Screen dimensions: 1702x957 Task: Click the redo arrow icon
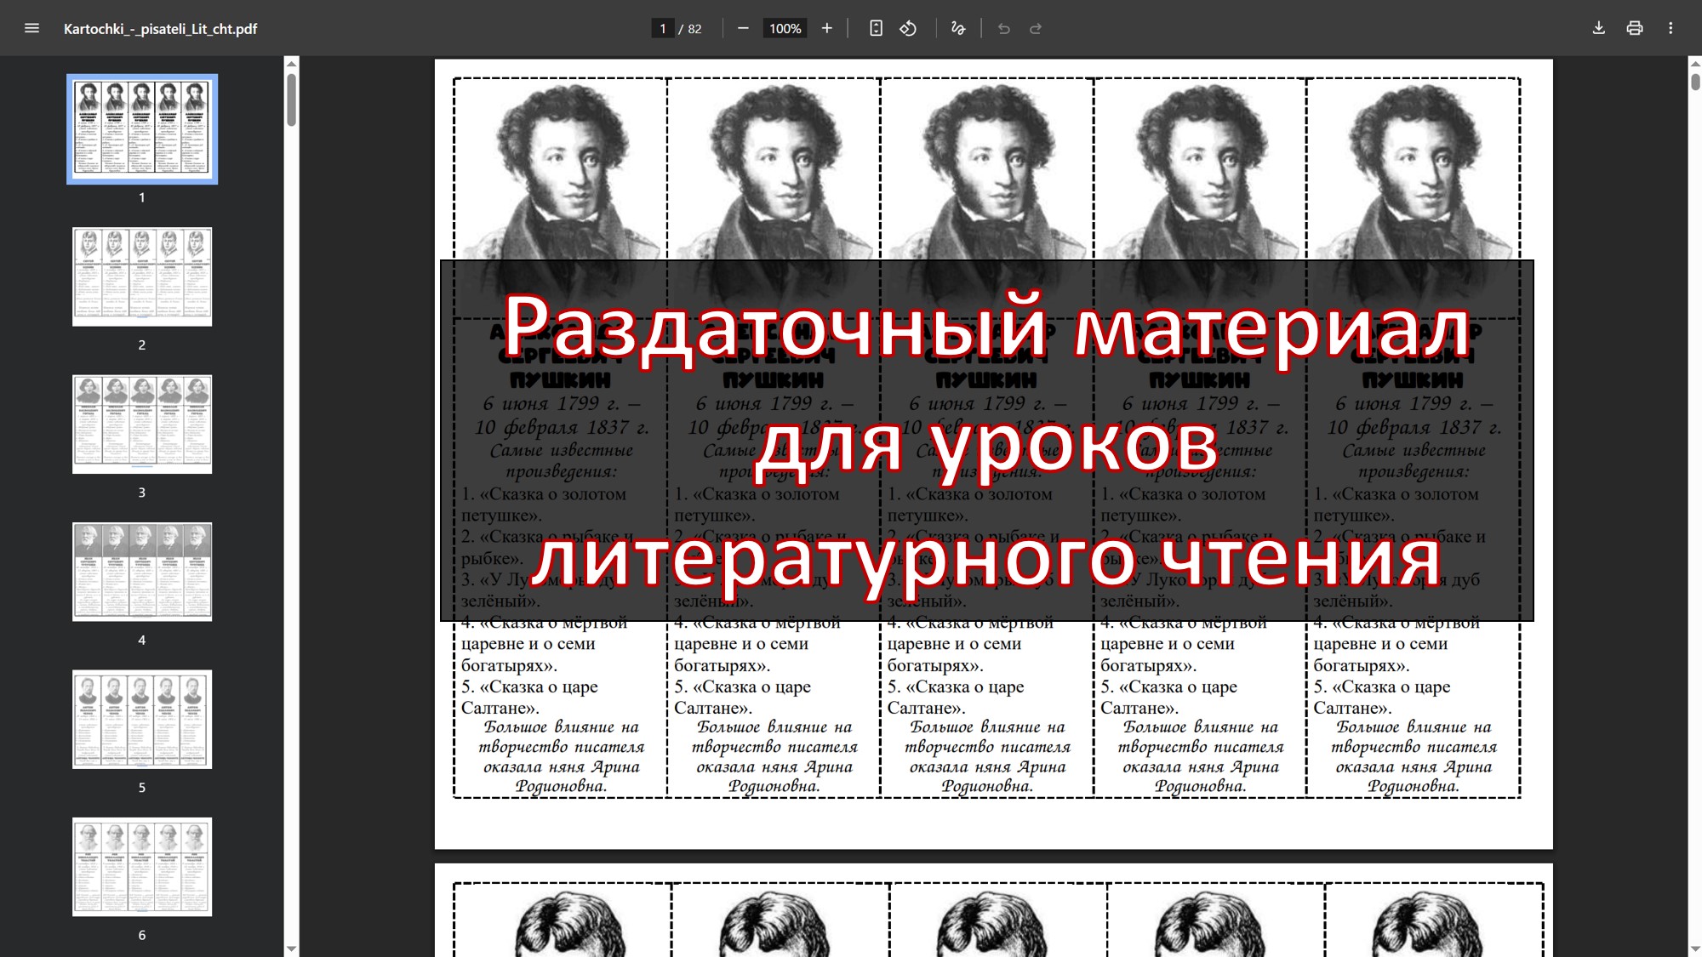click(1036, 28)
